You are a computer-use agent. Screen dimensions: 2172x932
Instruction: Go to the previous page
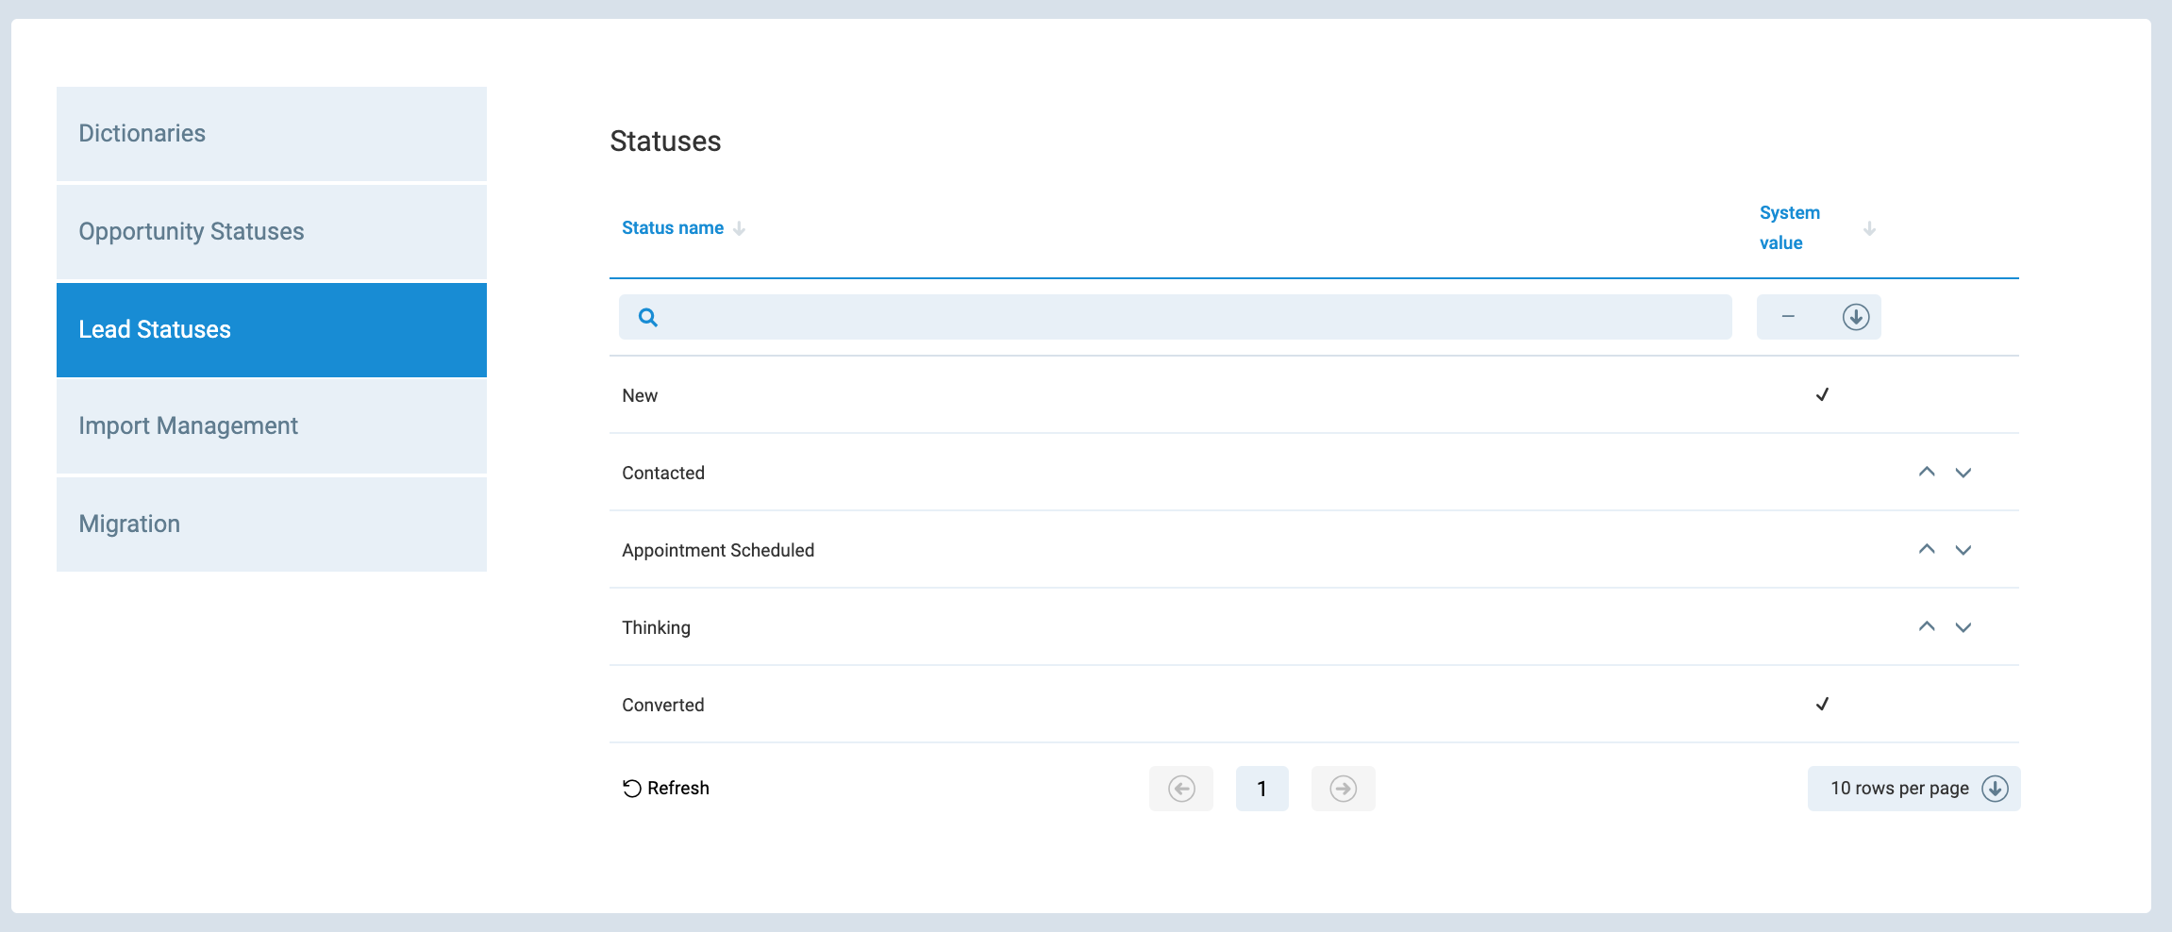click(x=1181, y=789)
